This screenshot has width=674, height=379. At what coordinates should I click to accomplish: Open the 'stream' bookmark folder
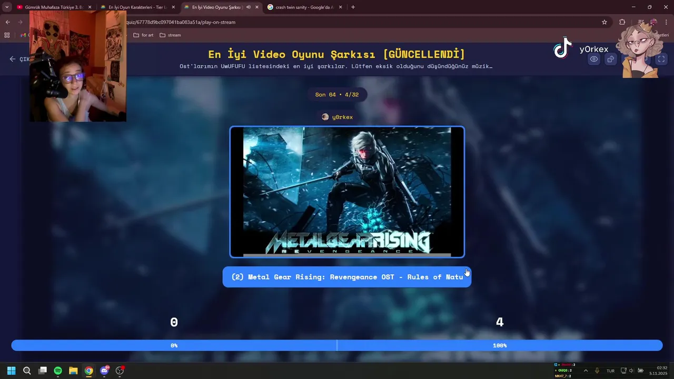(x=170, y=35)
